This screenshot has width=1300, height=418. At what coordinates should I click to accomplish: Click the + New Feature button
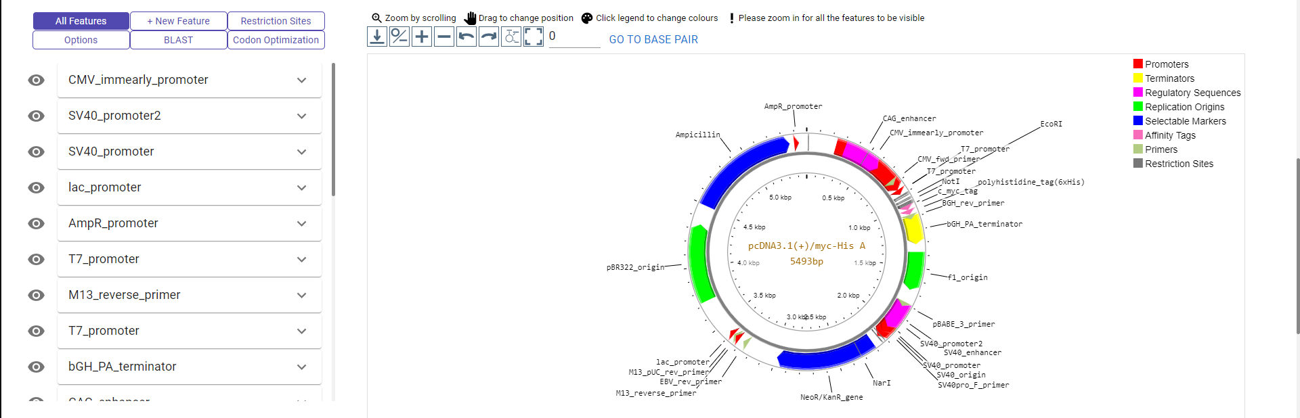pos(178,21)
